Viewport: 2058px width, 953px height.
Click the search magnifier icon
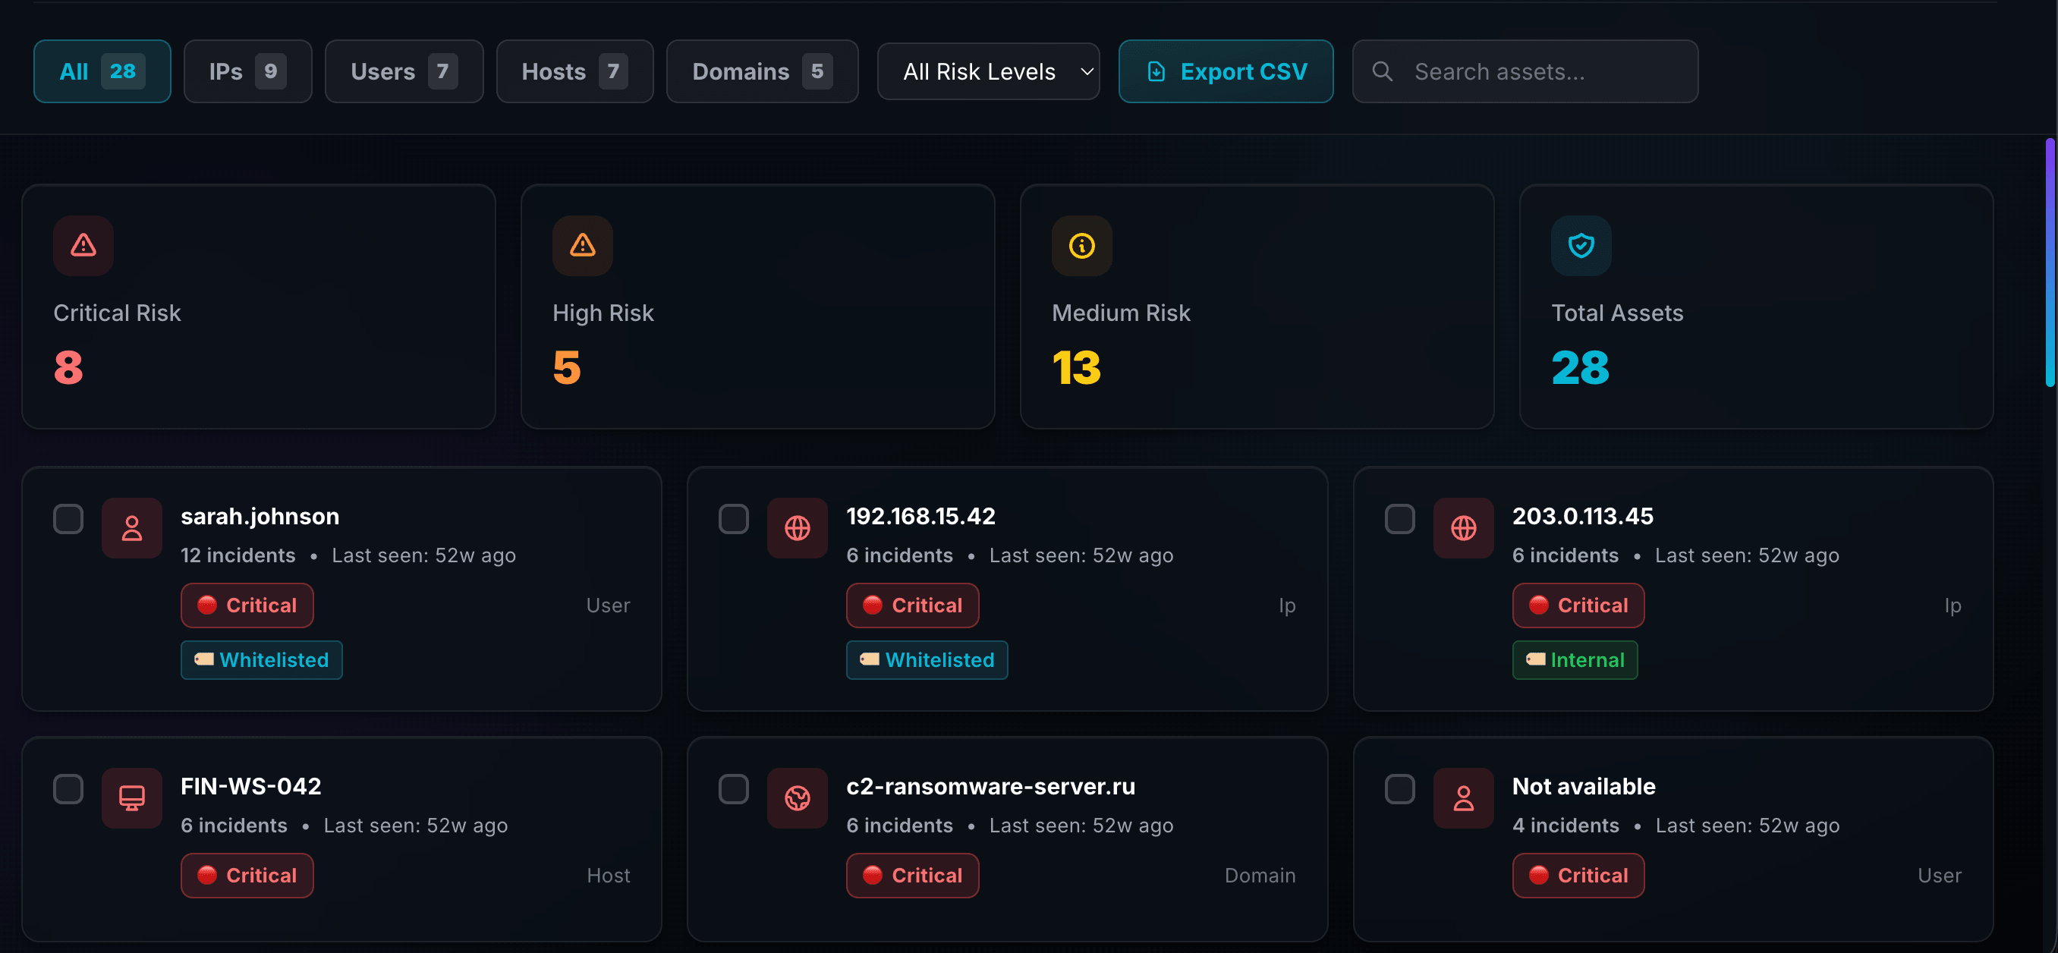[1382, 71]
